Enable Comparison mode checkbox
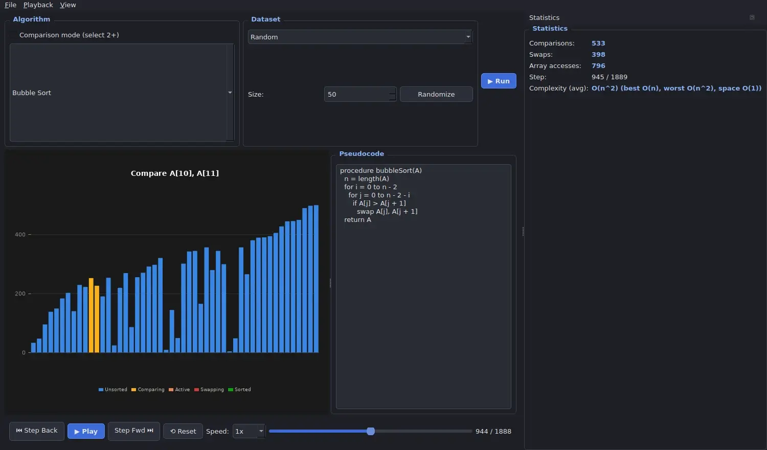This screenshot has height=450, width=767. point(14,35)
